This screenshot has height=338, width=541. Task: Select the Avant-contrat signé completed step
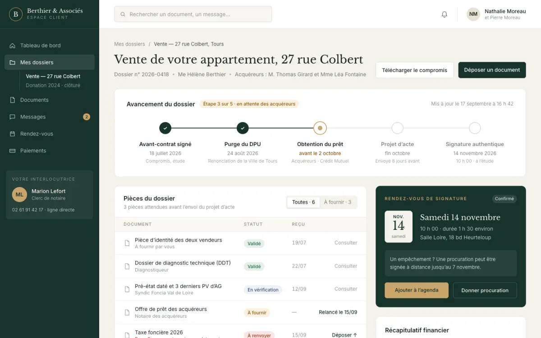point(165,128)
